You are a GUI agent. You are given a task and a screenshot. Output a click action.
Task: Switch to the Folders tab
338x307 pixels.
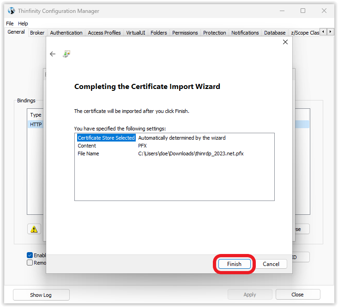[159, 33]
